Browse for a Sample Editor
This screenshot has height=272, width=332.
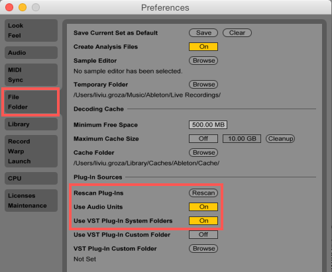(203, 60)
